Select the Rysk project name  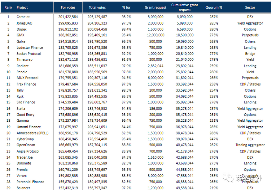[x=20, y=96]
